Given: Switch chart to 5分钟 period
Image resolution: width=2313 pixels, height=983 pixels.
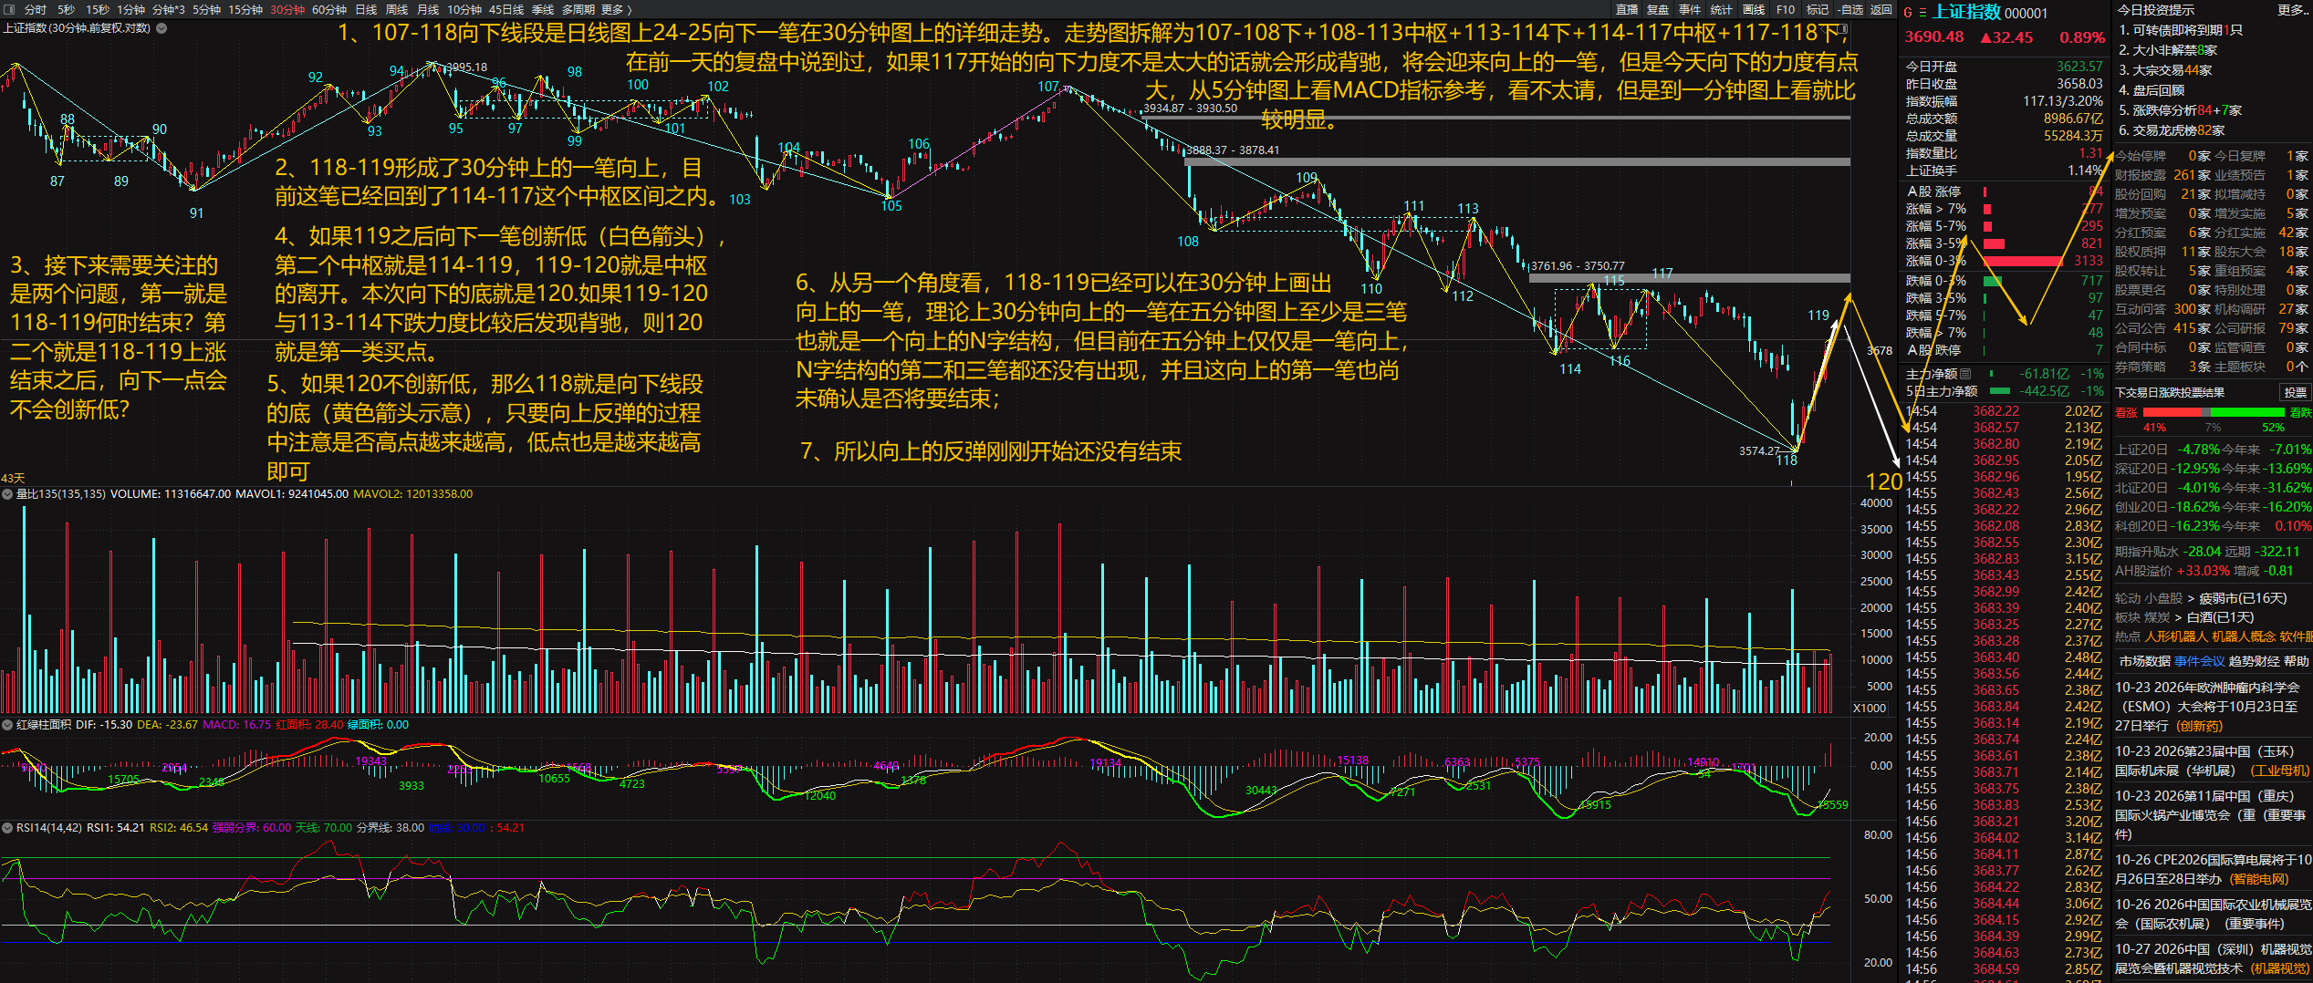Looking at the screenshot, I should click(206, 9).
